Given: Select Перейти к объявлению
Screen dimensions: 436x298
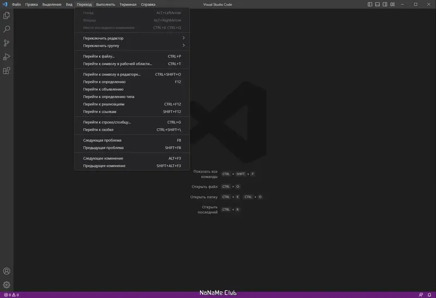Looking at the screenshot, I should [132, 89].
